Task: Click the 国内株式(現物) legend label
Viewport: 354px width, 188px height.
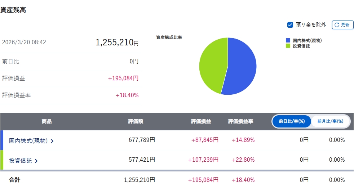Action: coord(307,41)
